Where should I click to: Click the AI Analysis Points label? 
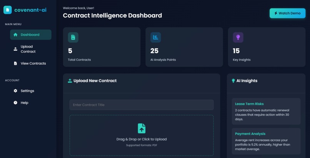pos(163,60)
